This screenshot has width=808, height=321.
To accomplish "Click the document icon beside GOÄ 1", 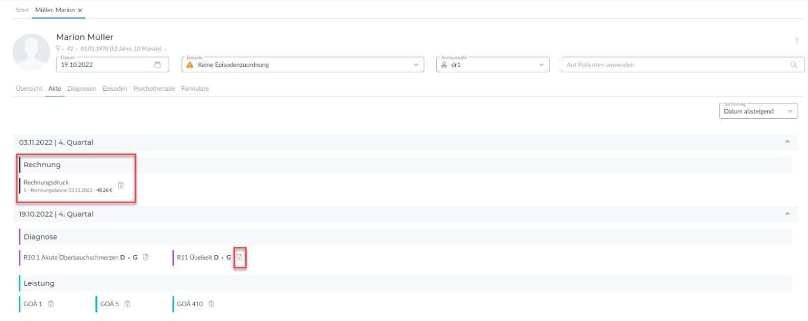I will click(51, 304).
